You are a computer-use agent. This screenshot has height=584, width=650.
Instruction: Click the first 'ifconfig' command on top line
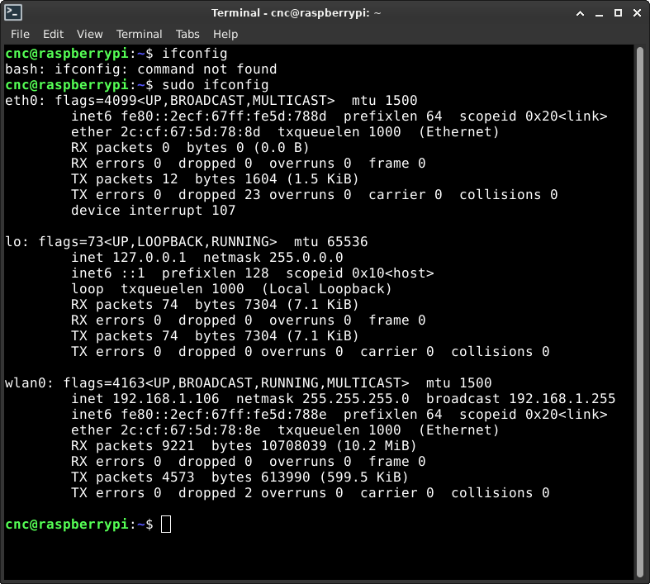(x=194, y=54)
